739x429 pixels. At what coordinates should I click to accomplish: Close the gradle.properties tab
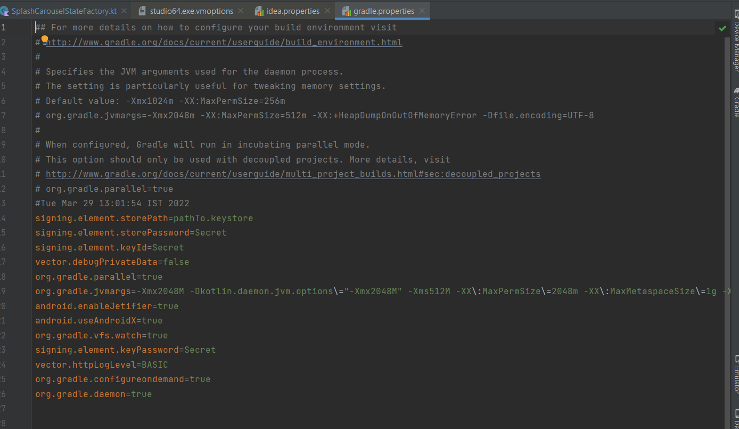(x=422, y=11)
